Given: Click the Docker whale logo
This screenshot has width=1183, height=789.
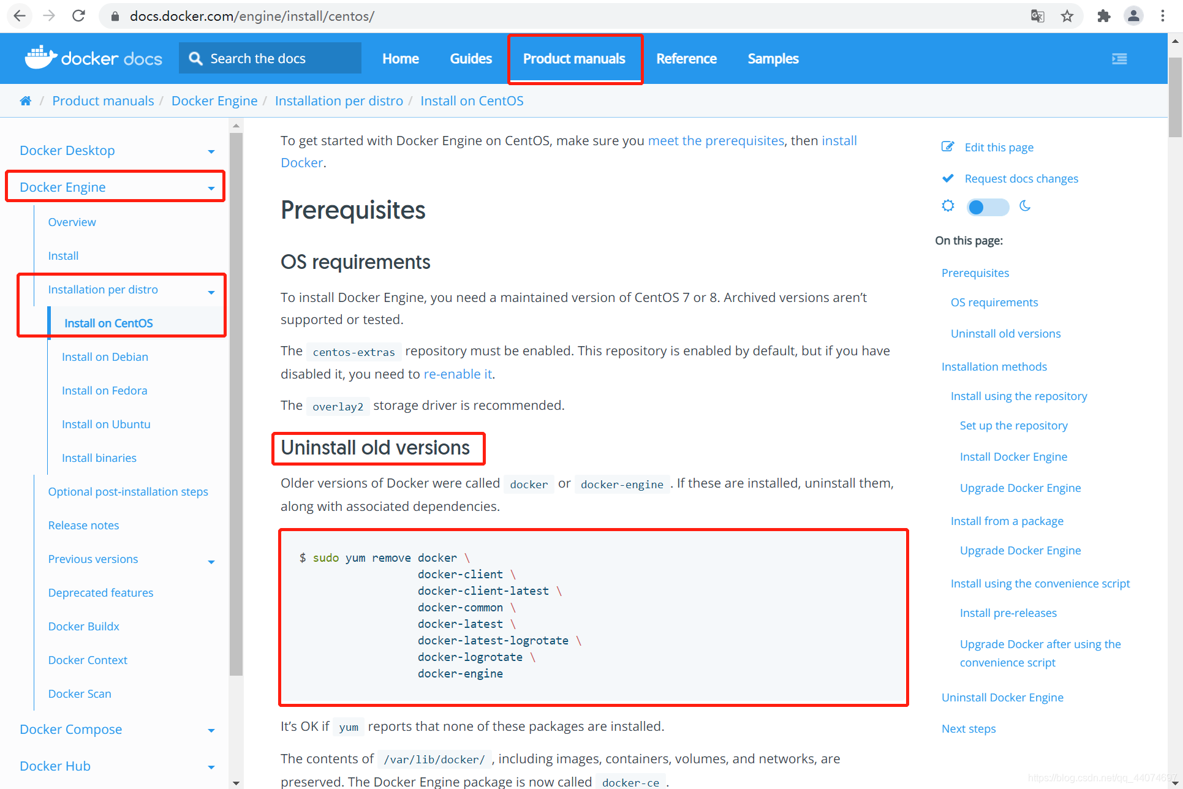Looking at the screenshot, I should click(40, 58).
